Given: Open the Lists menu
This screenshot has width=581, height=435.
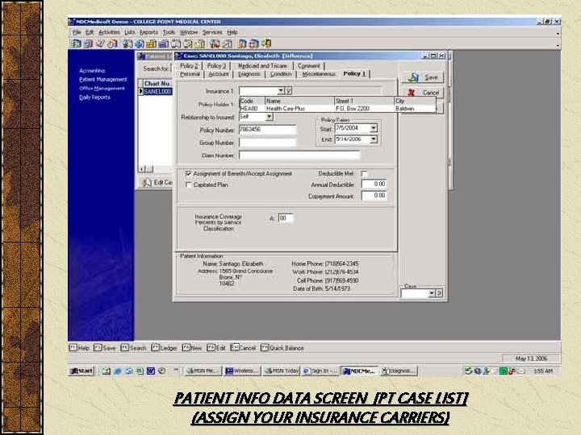Looking at the screenshot, I should pyautogui.click(x=130, y=32).
